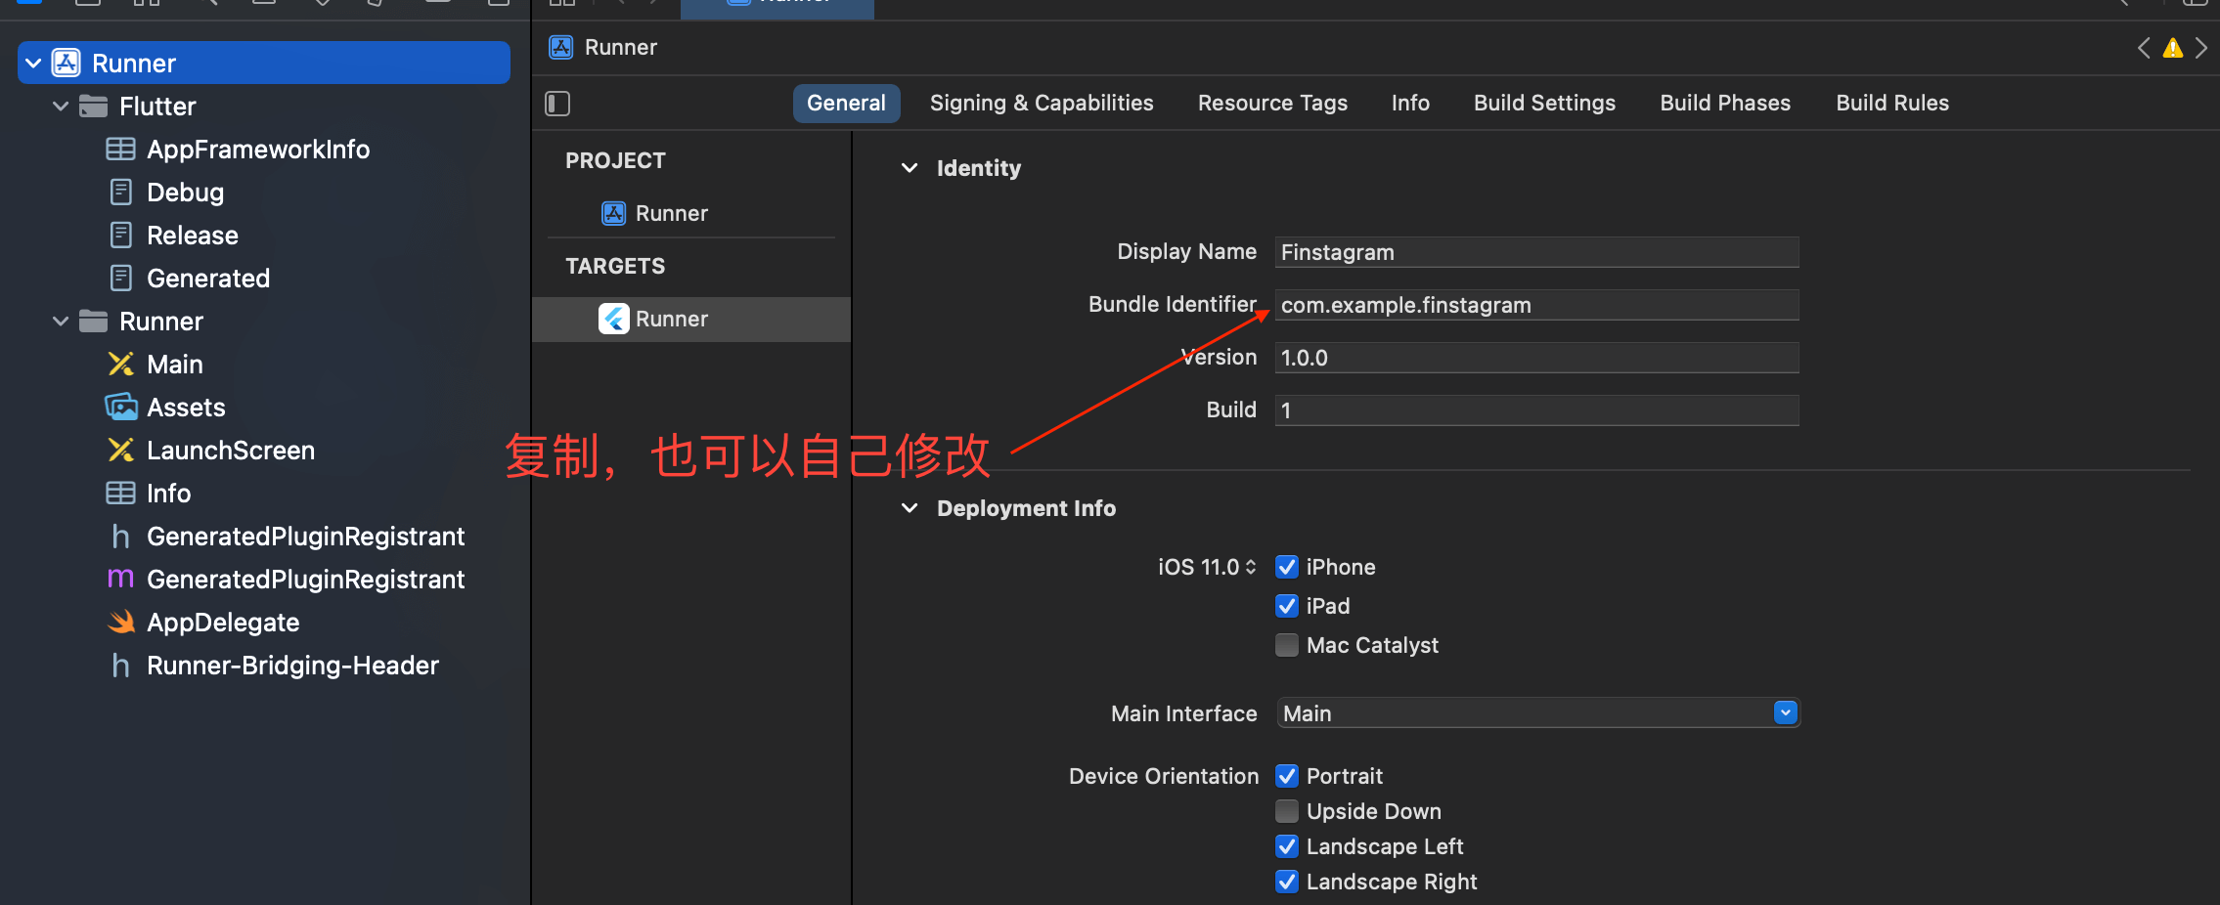Screen dimensions: 2220x905
Task: Open the Main Interface dropdown
Action: 1785,713
